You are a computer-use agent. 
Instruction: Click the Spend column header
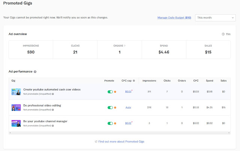point(209,80)
